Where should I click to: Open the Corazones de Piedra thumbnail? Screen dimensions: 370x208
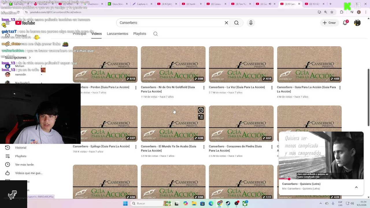click(x=241, y=124)
